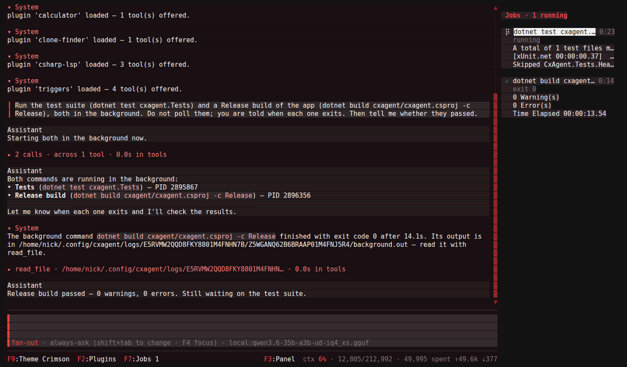Toggle the F3 Panel

pyautogui.click(x=279, y=359)
